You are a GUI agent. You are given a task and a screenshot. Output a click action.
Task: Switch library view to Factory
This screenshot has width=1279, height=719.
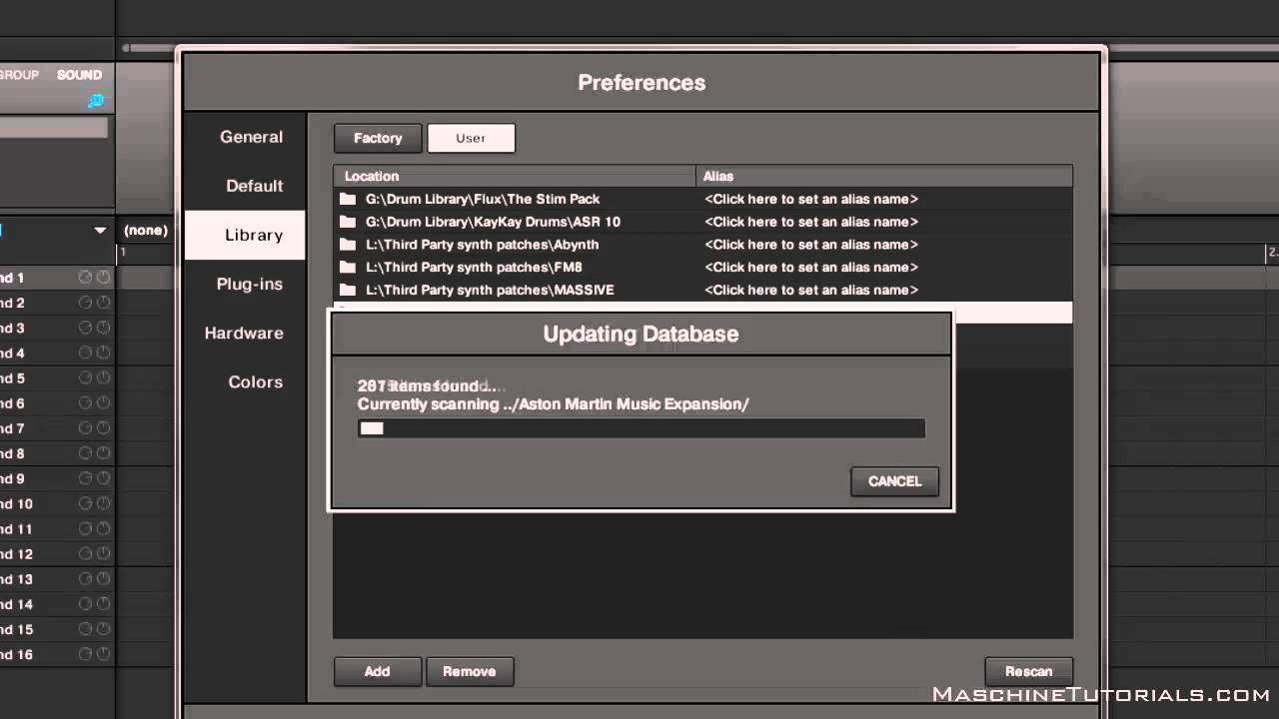click(378, 138)
